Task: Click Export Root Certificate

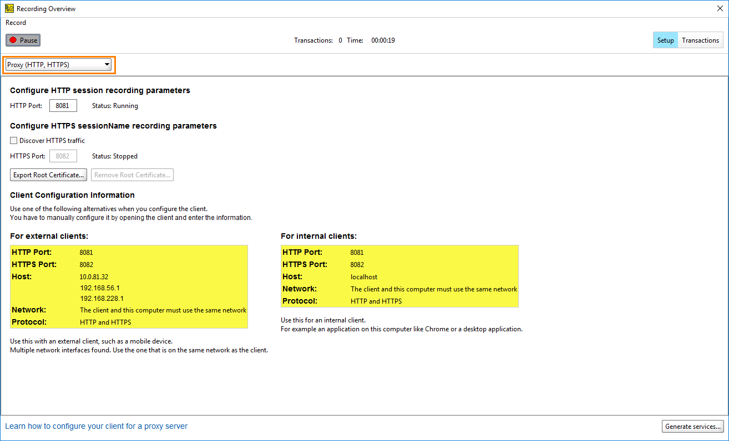Action: coord(48,175)
